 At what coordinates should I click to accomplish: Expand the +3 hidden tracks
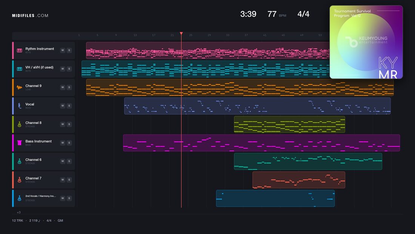point(18,212)
